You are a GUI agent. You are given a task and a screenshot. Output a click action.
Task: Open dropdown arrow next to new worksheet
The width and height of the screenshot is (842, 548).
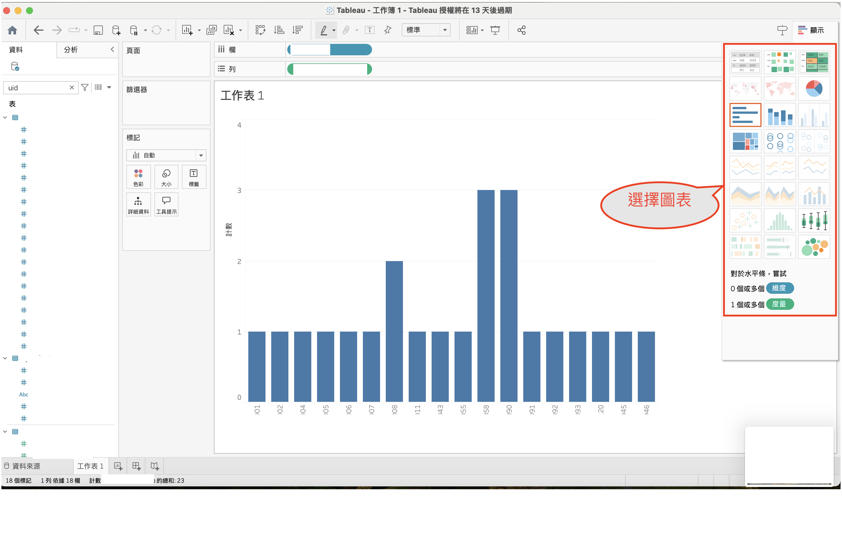pos(199,30)
